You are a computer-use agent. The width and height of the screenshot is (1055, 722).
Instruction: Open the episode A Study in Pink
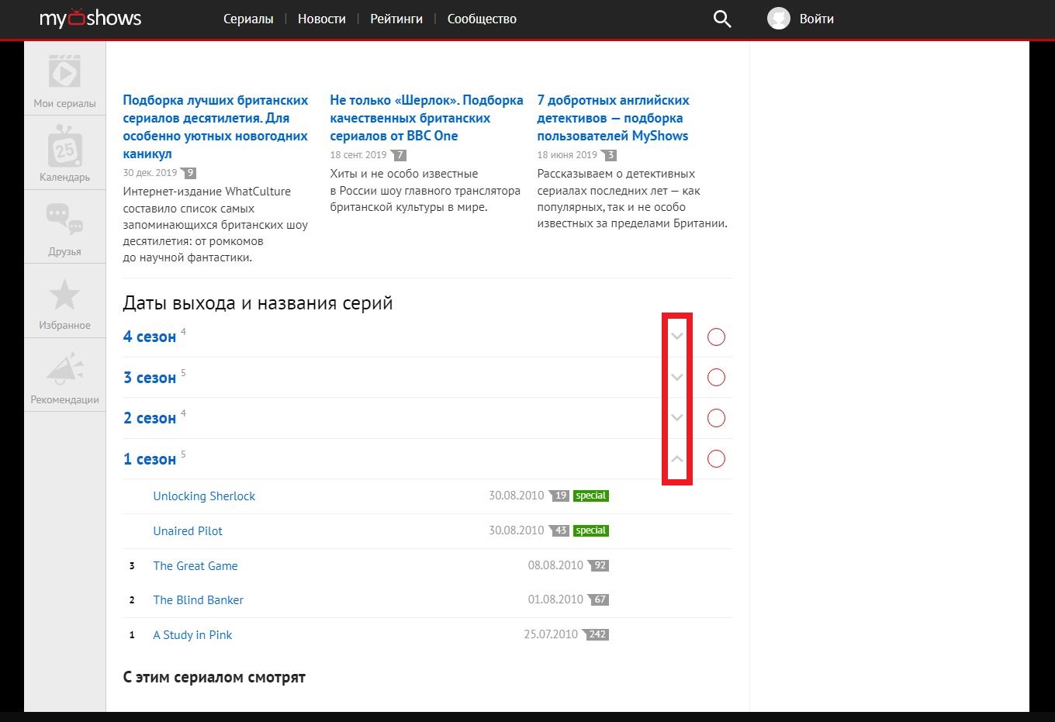coord(192,634)
